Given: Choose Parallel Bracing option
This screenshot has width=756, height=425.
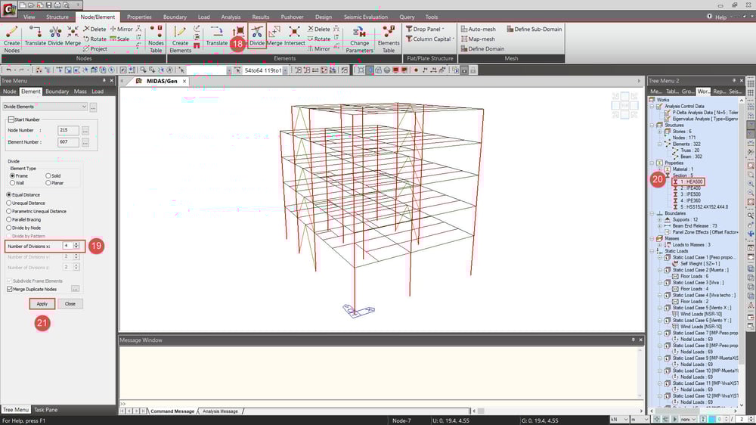Looking at the screenshot, I should click(8, 219).
